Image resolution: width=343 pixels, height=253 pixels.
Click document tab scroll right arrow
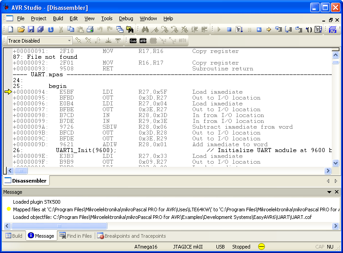(336, 181)
